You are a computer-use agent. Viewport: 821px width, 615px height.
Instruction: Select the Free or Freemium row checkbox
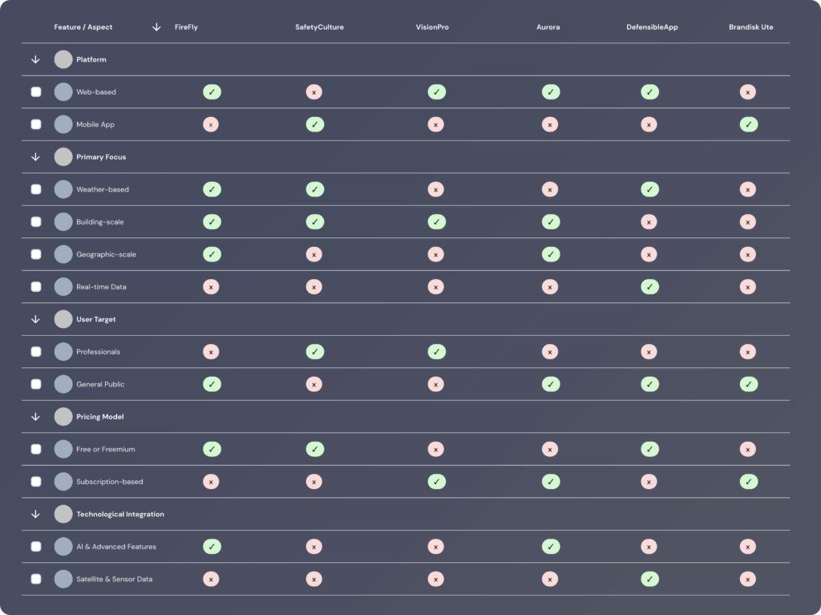coord(36,450)
